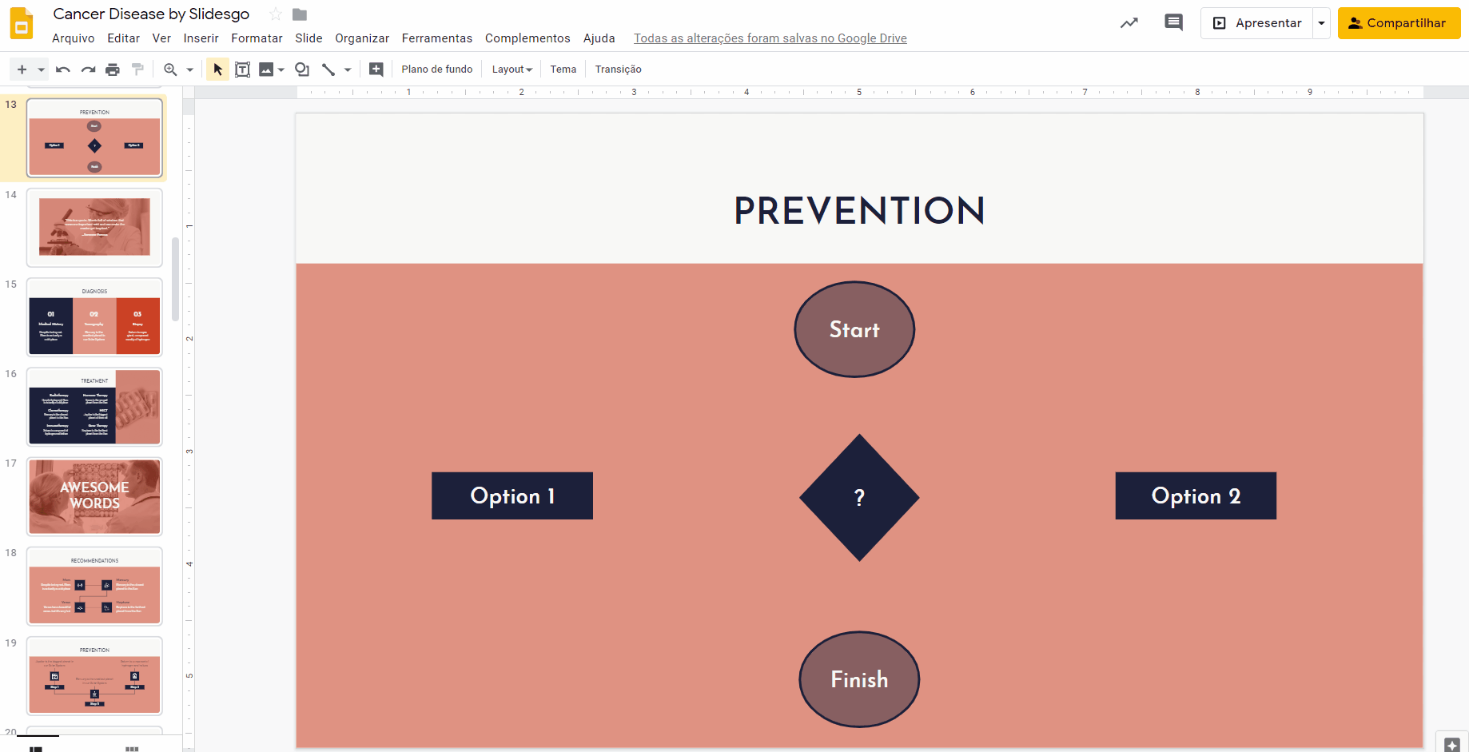Select the shape tool
The image size is (1469, 752).
pyautogui.click(x=302, y=70)
